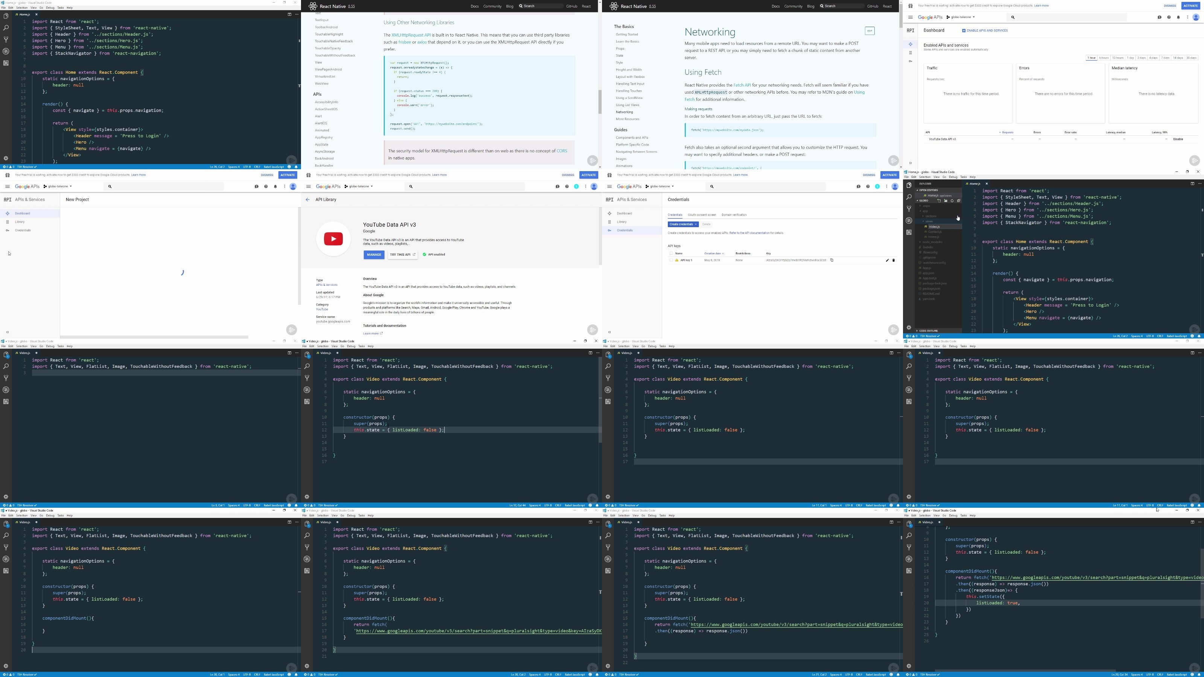Collapse the views folder in explorer tree

coord(929,222)
